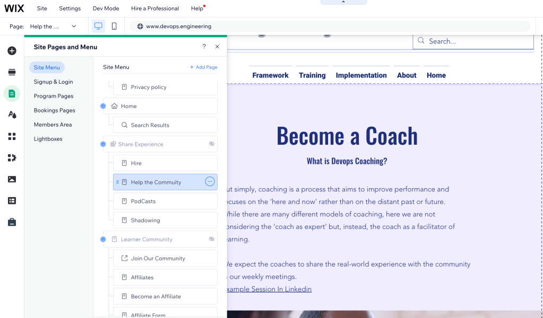Open more actions for Help the Commuity page
Image resolution: width=543 pixels, height=318 pixels.
210,181
